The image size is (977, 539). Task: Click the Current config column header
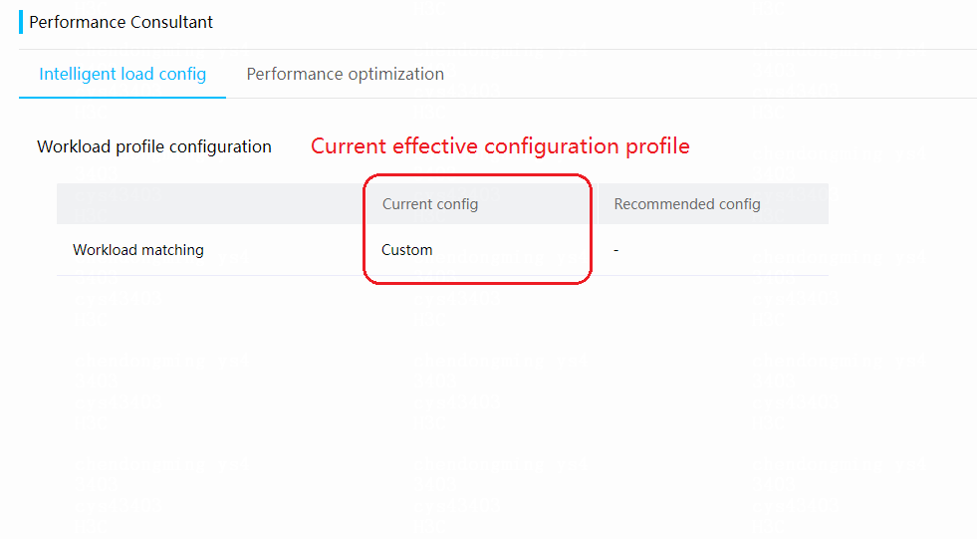(x=430, y=204)
